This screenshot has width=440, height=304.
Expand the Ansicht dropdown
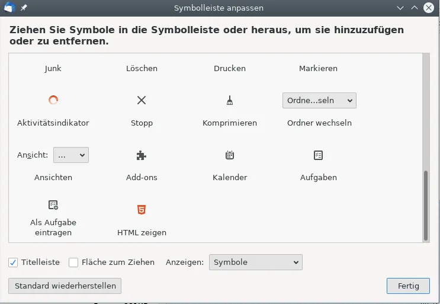tap(71, 155)
